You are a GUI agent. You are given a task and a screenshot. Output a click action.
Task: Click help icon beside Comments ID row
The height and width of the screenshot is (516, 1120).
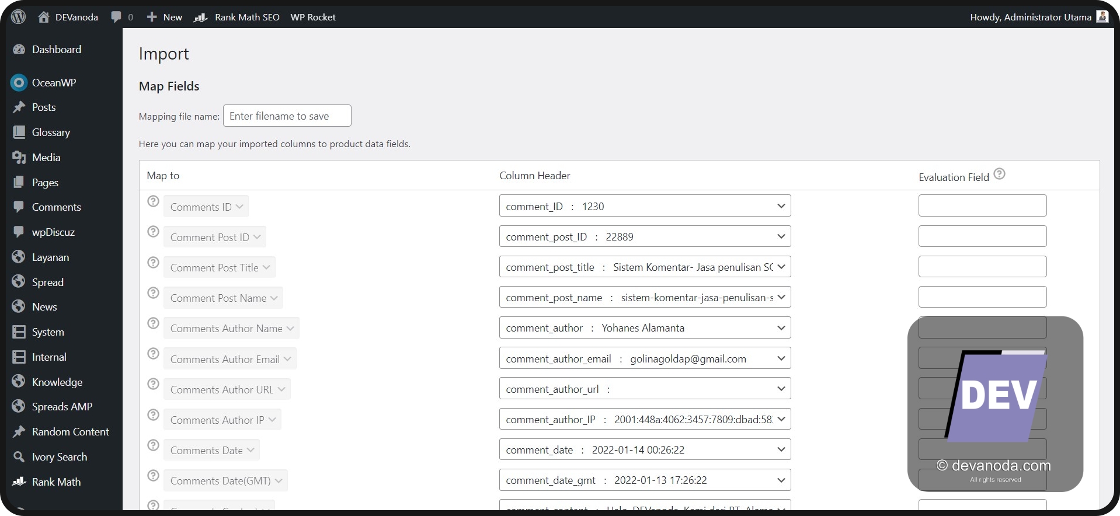tap(153, 201)
